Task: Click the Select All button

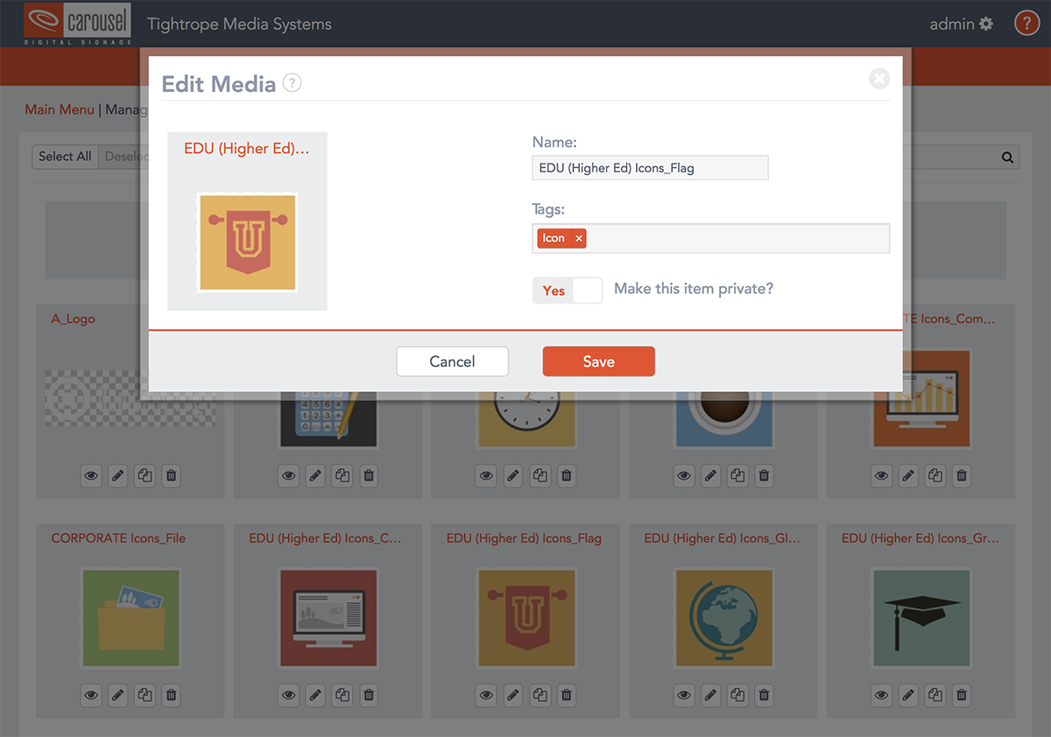Action: (x=65, y=157)
